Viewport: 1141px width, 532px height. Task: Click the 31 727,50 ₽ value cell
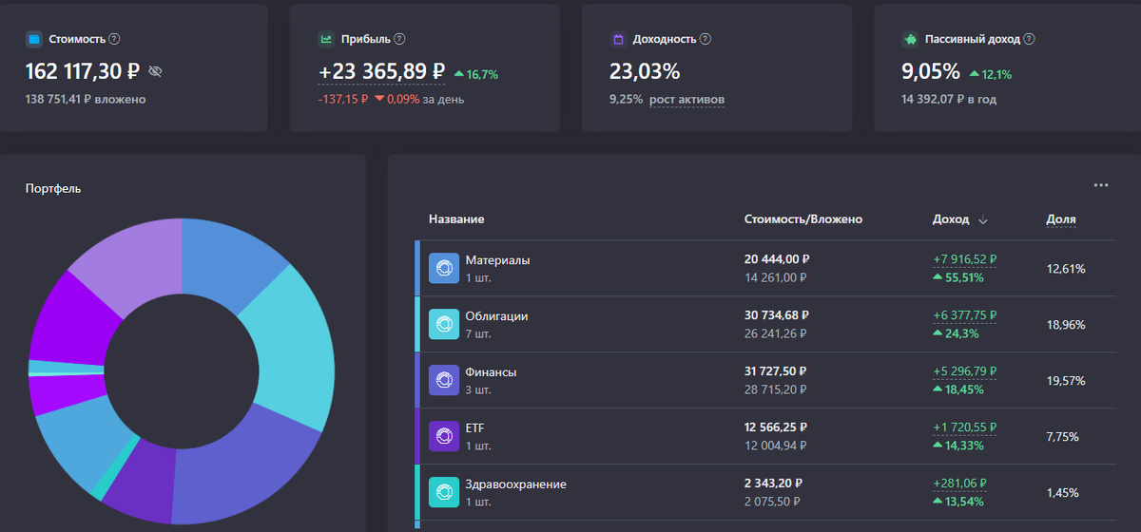(776, 371)
